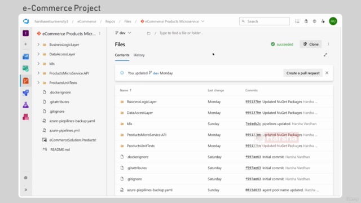Viewport: 361px width, 203px height.
Task: Expand the left navigation with double chevron
Action: click(25, 189)
